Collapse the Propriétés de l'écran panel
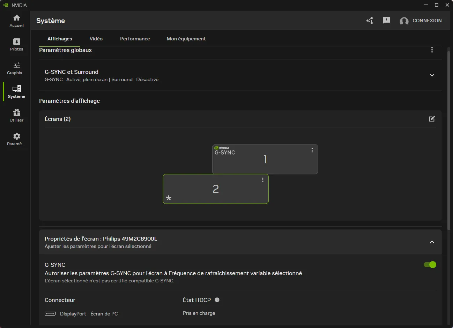Viewport: 453px width, 328px height. [x=432, y=242]
